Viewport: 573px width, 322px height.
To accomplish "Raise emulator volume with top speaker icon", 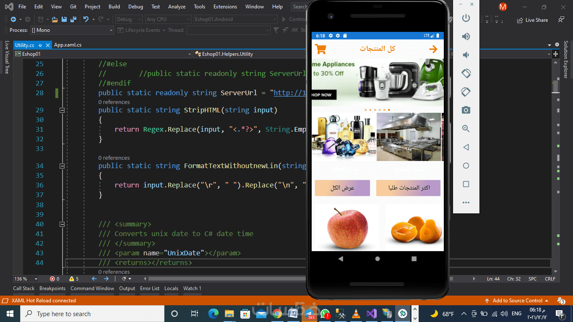I will (466, 36).
